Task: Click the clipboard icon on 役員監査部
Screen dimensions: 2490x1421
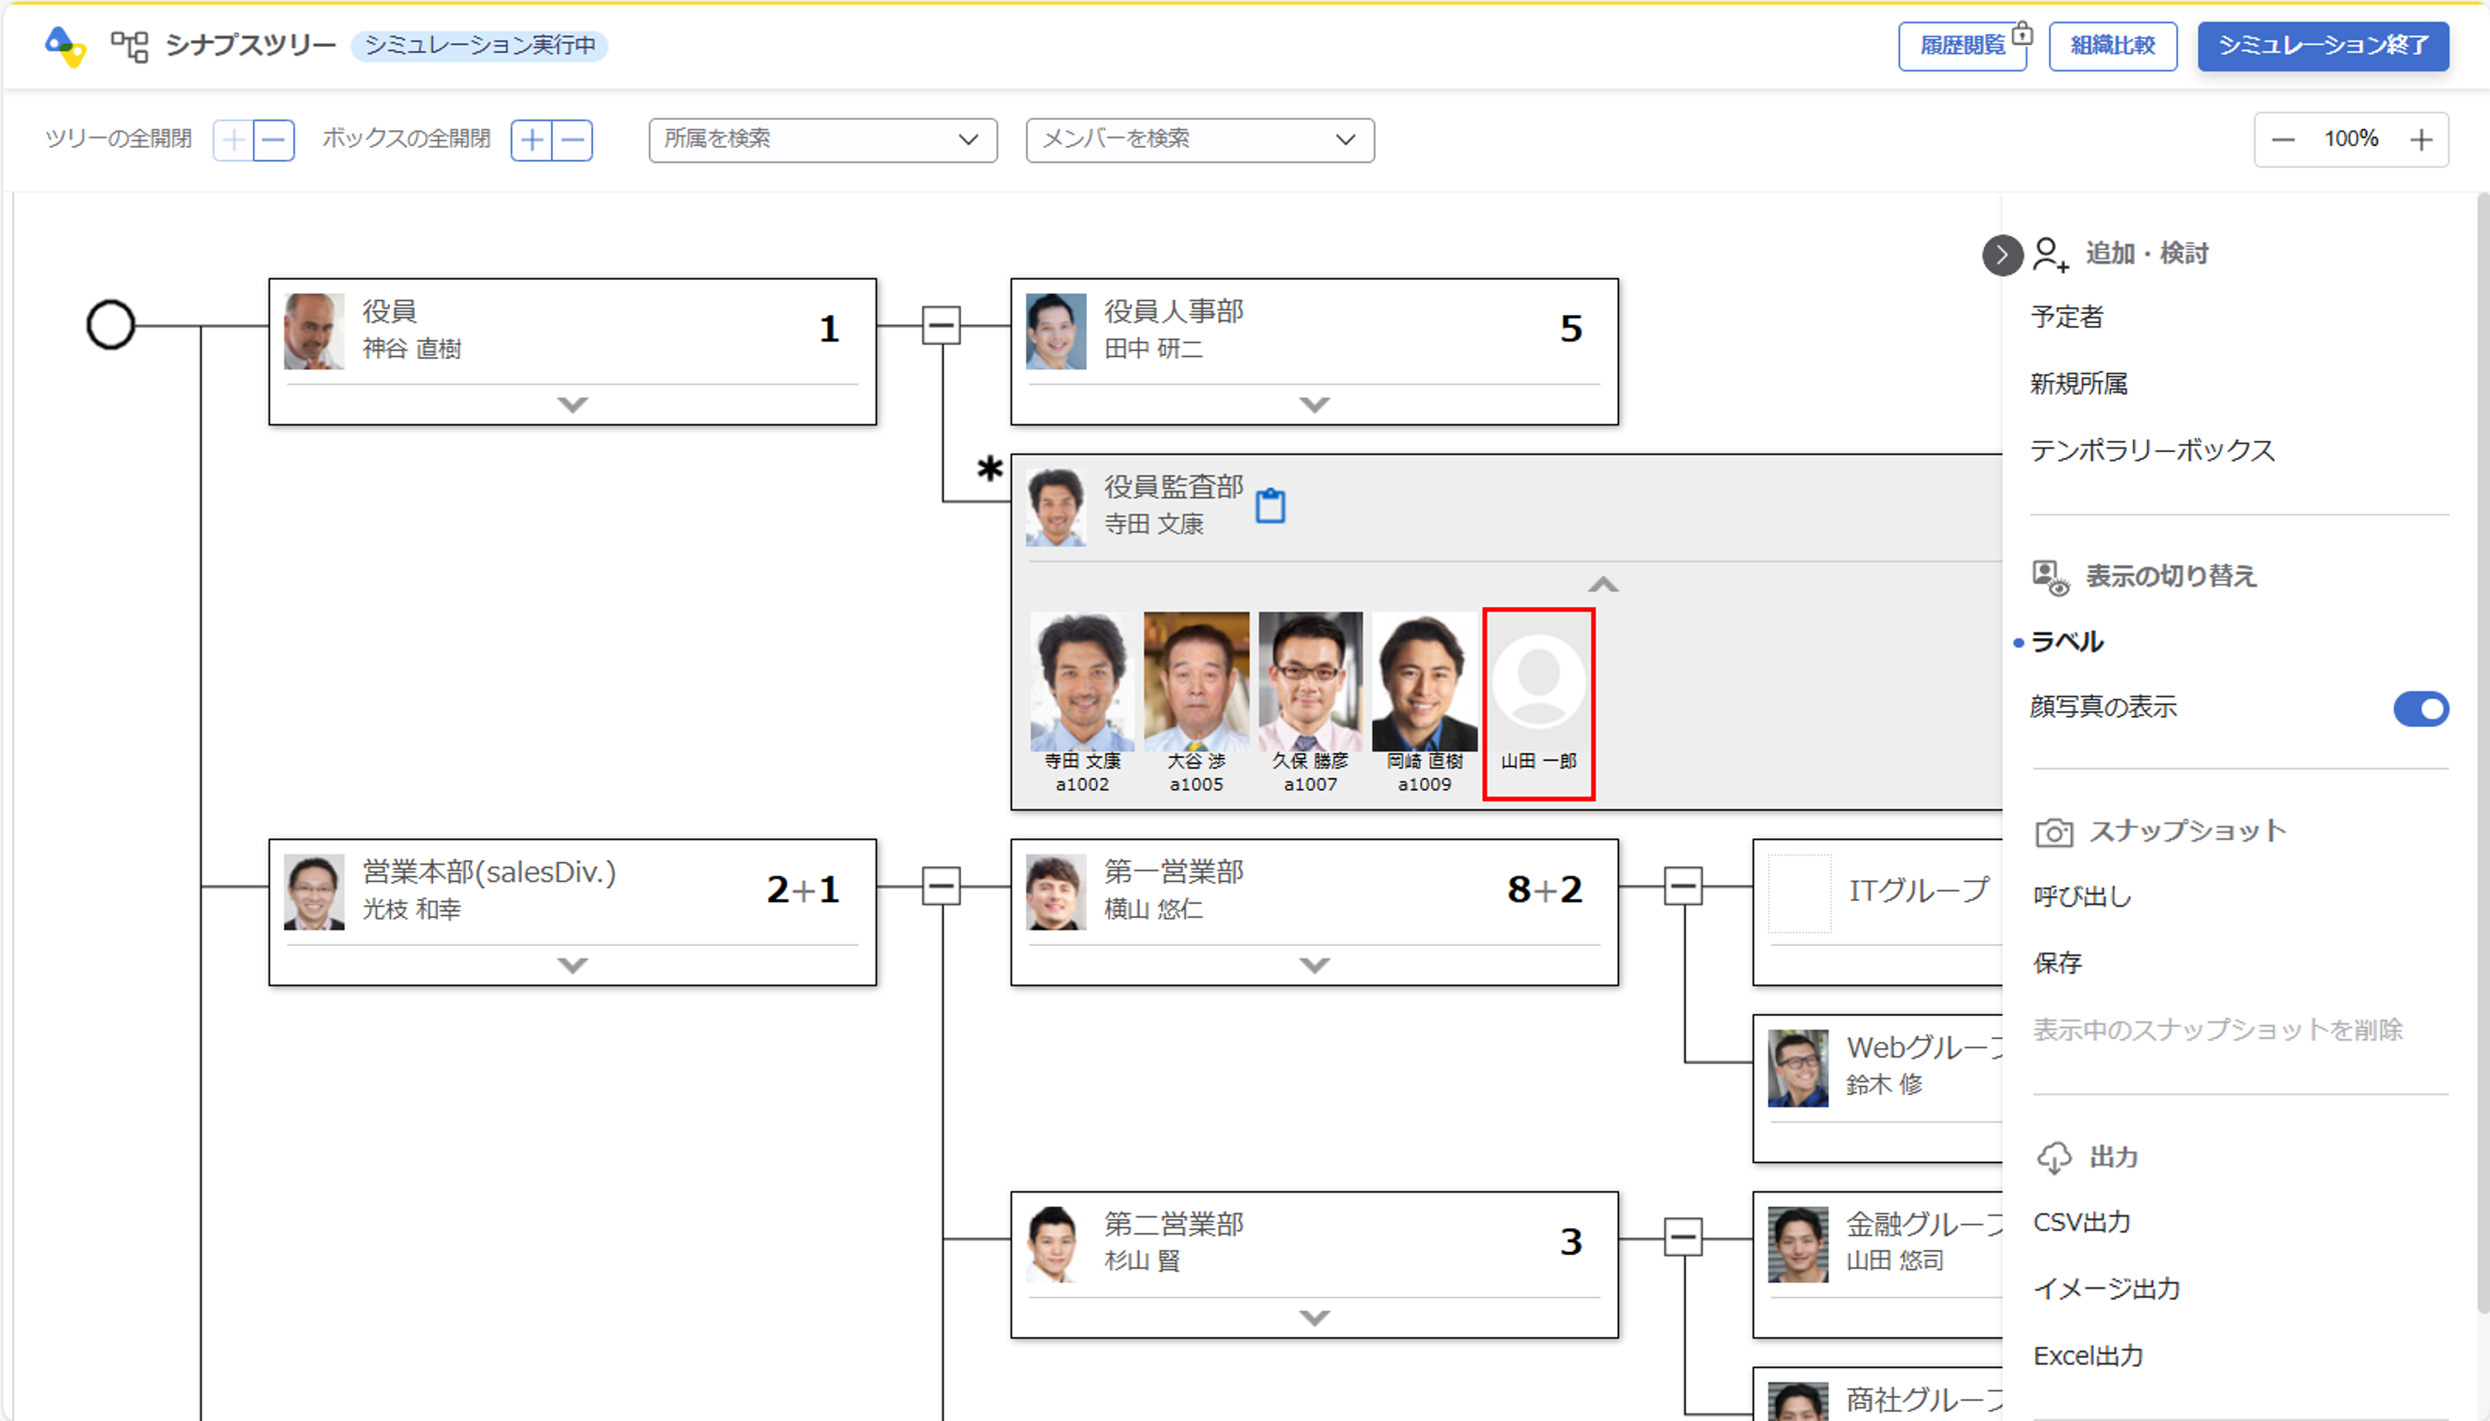Action: pyautogui.click(x=1269, y=506)
